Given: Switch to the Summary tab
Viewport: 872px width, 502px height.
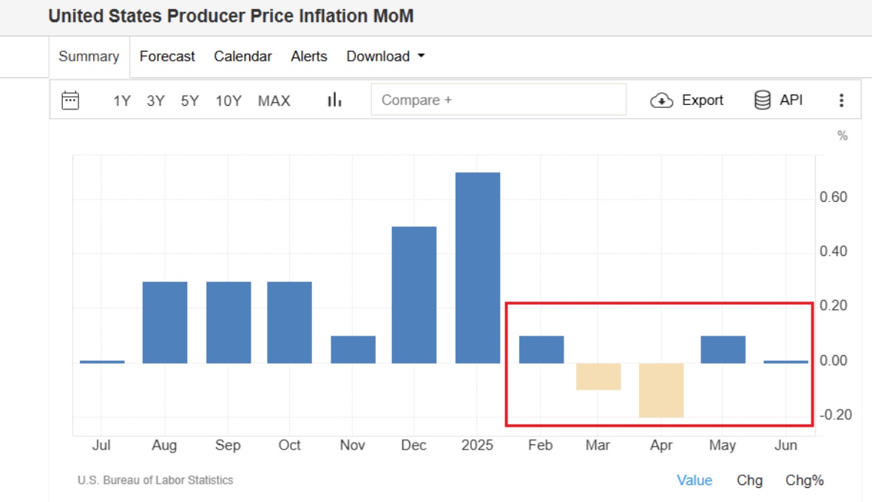Looking at the screenshot, I should click(89, 56).
